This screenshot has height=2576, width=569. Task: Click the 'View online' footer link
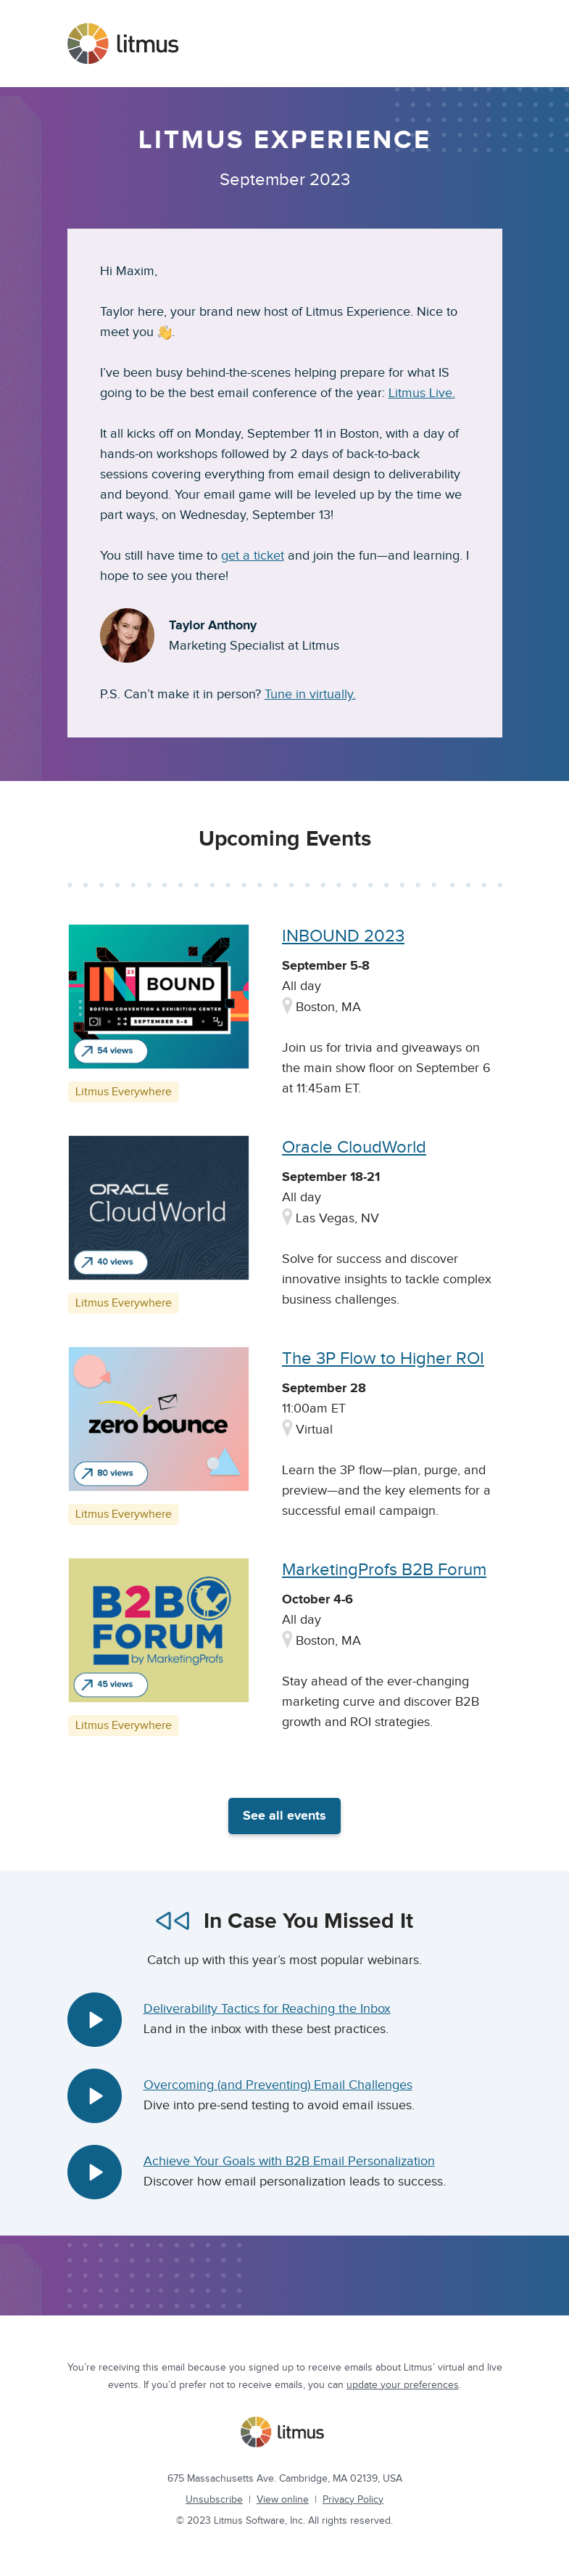pos(283,2499)
